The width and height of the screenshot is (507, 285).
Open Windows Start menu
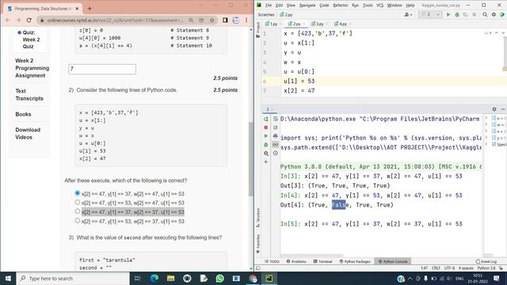[x=8, y=278]
